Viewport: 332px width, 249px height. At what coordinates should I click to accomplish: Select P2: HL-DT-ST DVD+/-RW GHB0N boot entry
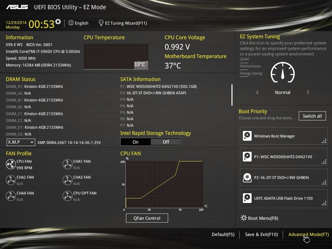pyautogui.click(x=284, y=177)
